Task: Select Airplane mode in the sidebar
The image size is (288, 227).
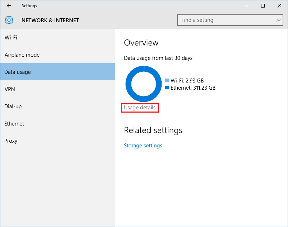Action: [22, 55]
